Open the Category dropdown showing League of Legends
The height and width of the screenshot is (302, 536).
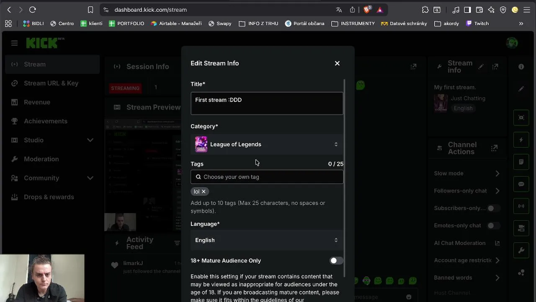pos(267,144)
